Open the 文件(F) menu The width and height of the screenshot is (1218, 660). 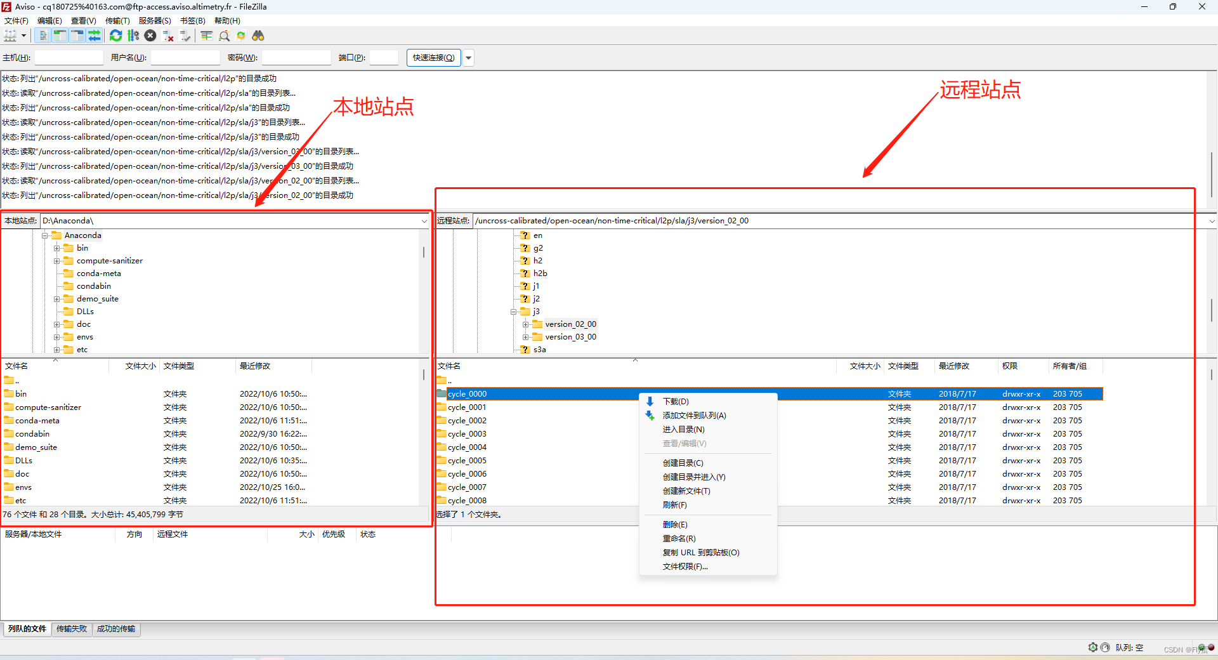click(x=16, y=21)
